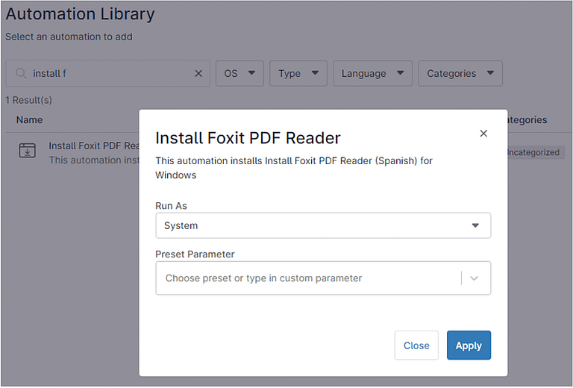
Task: Click inside the 'install f' search field
Action: [x=112, y=74]
